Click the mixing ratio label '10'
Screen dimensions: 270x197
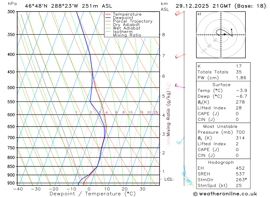(x=130, y=112)
